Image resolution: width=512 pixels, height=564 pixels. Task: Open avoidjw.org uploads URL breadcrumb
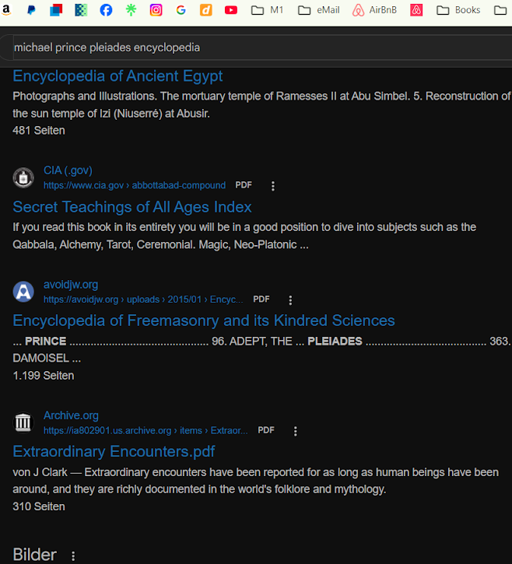coord(143,300)
